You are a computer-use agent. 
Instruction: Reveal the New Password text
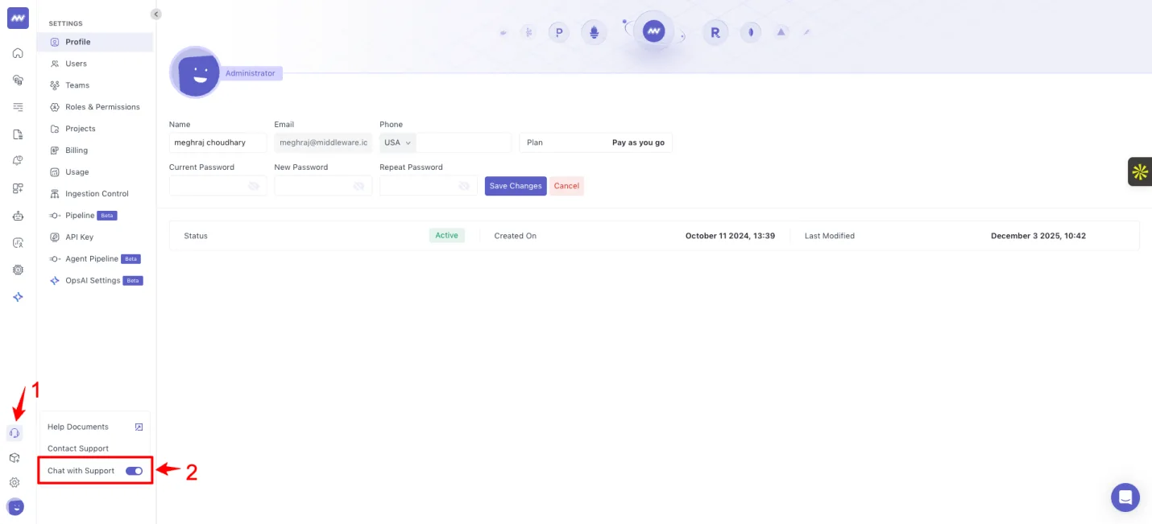(358, 186)
